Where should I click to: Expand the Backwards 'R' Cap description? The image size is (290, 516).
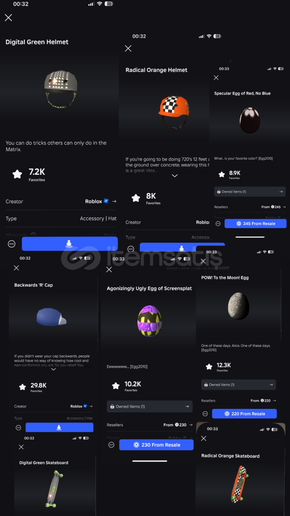tap(53, 369)
